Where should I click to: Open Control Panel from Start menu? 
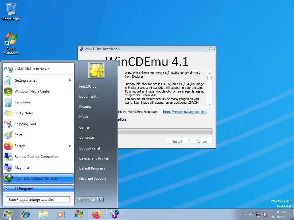coord(90,148)
